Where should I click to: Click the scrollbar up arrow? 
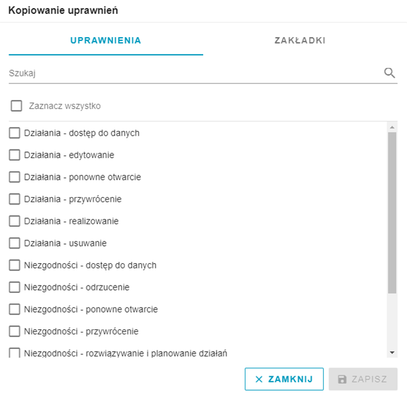click(392, 128)
